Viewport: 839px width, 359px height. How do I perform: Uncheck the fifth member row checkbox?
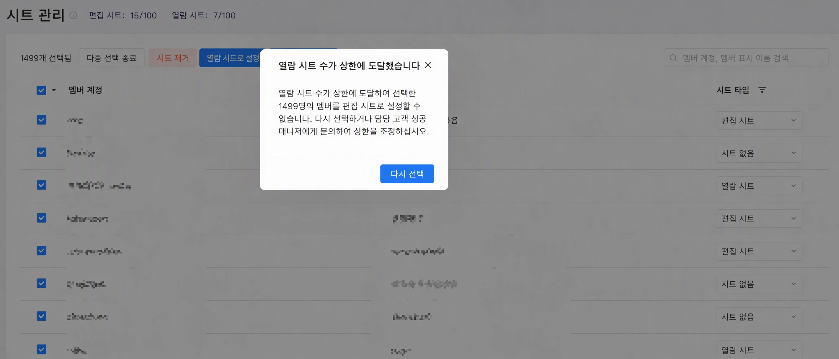click(x=41, y=251)
